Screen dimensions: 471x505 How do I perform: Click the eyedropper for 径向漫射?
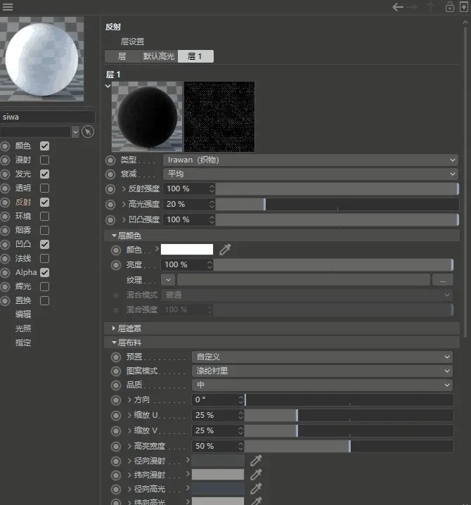pyautogui.click(x=257, y=461)
